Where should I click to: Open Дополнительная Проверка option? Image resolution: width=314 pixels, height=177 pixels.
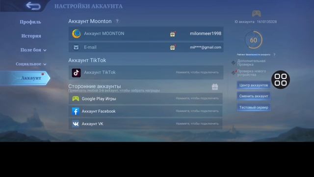(x=249, y=62)
